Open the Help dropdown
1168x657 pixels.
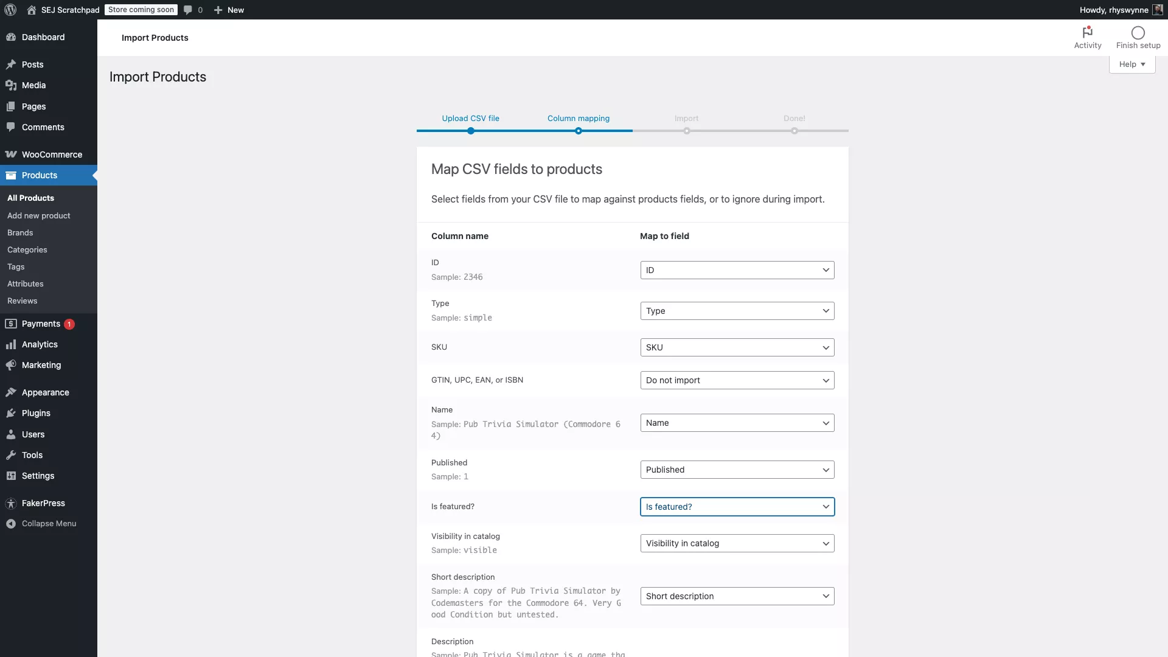(x=1131, y=64)
